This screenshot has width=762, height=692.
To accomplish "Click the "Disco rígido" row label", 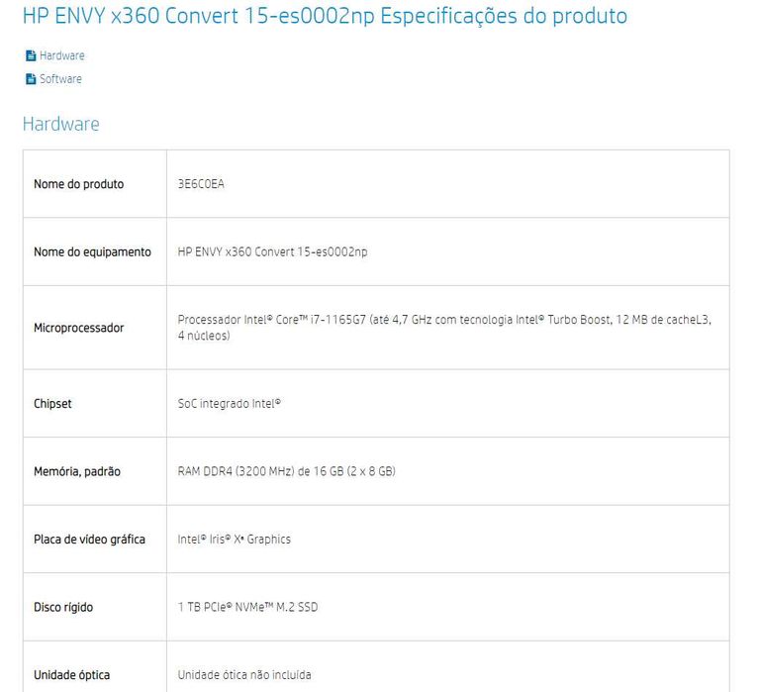I will click(63, 607).
